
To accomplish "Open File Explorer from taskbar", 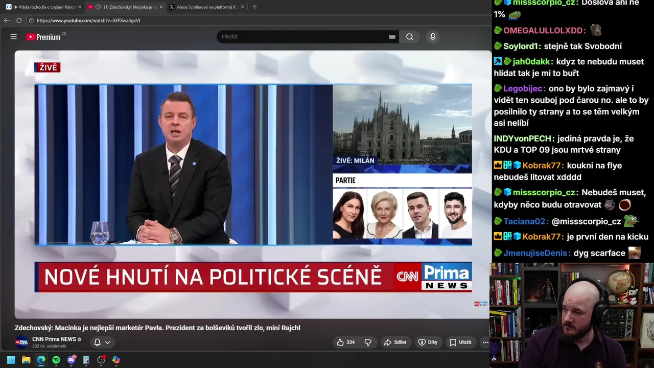I will tap(26, 360).
